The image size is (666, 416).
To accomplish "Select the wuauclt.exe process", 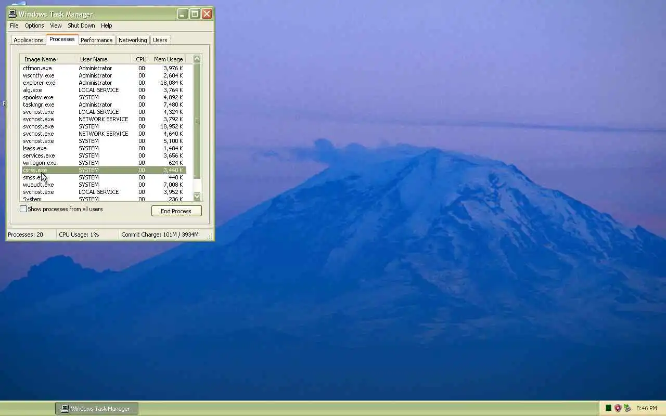I will (x=103, y=185).
